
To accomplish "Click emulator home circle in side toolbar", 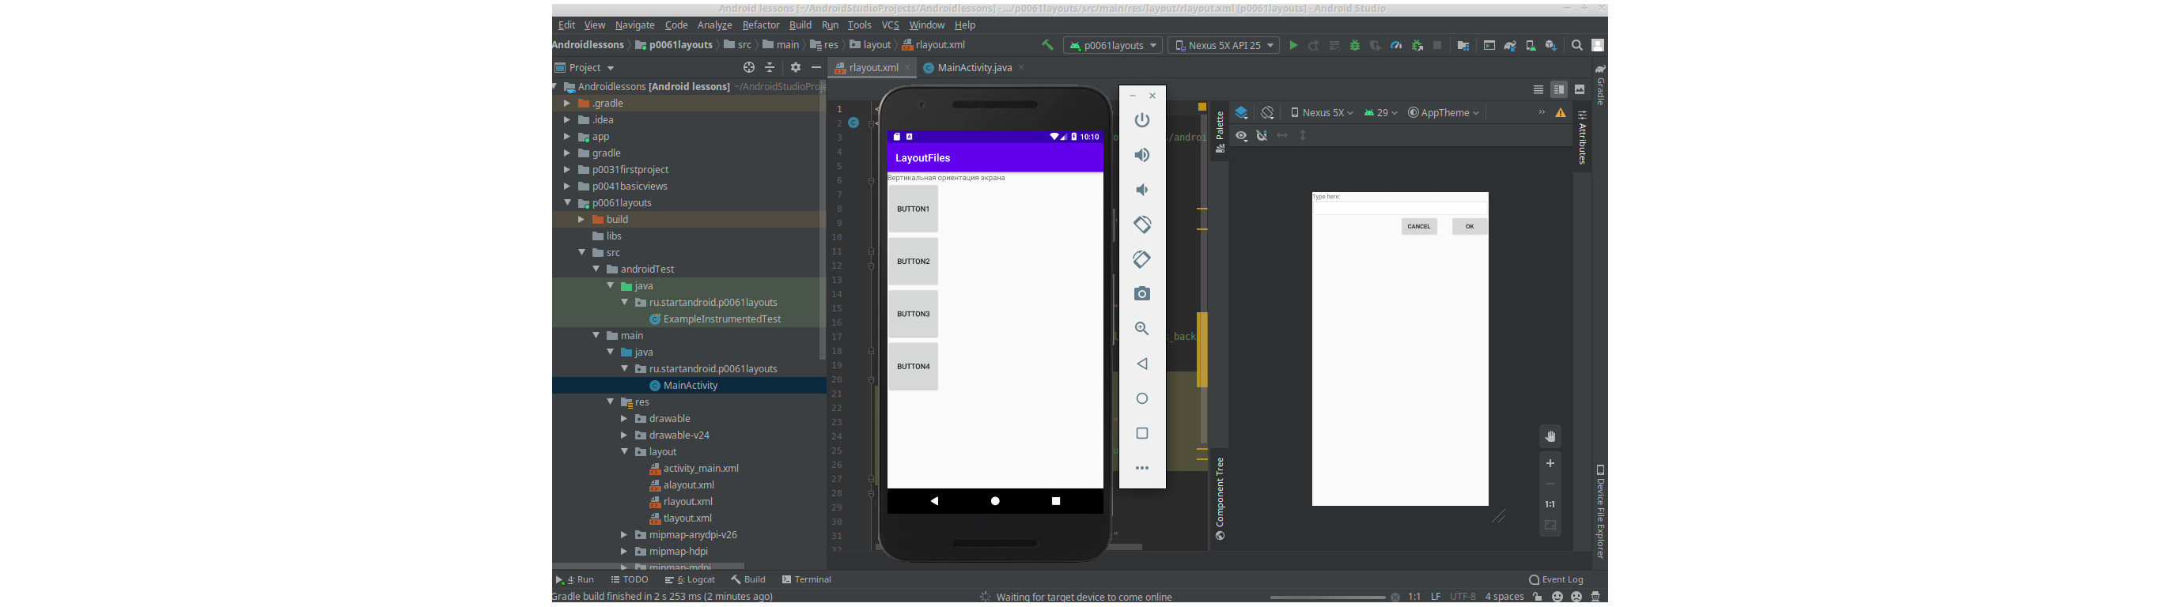I will pyautogui.click(x=1141, y=399).
